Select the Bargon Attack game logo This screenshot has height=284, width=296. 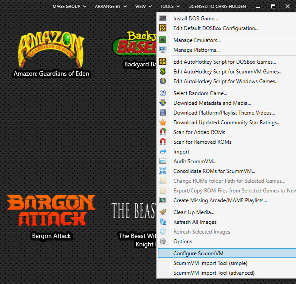point(51,211)
